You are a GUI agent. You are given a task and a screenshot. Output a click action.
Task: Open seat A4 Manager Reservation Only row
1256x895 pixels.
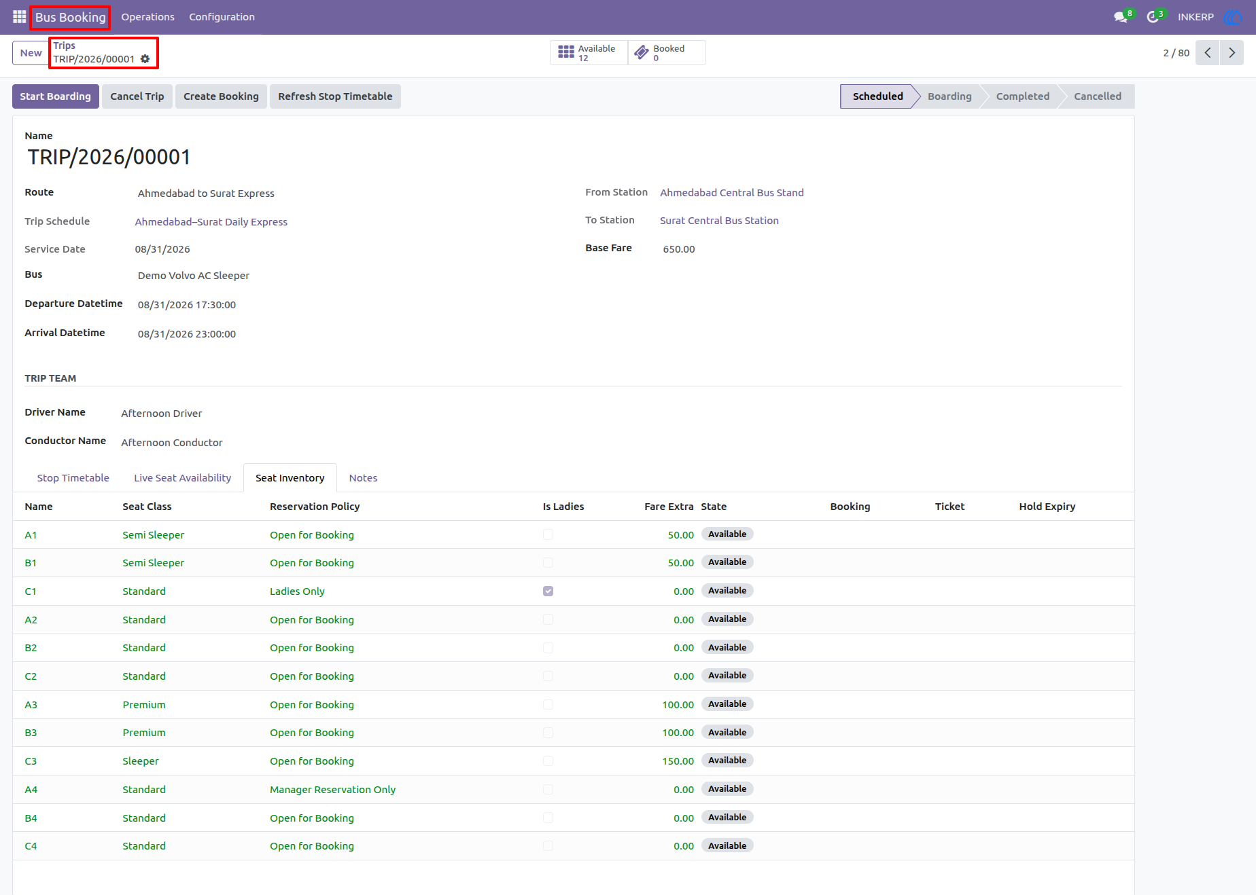pos(574,789)
